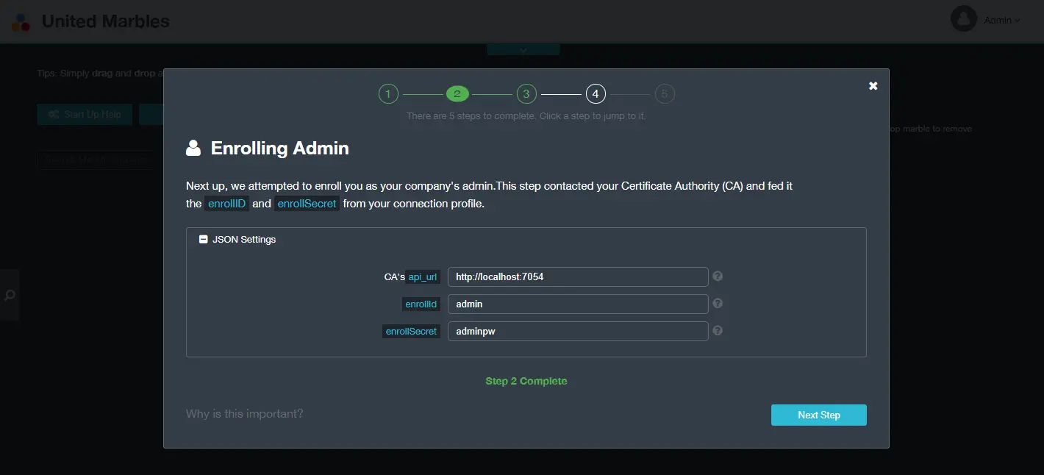Open 'Why is this important?' link

click(244, 413)
